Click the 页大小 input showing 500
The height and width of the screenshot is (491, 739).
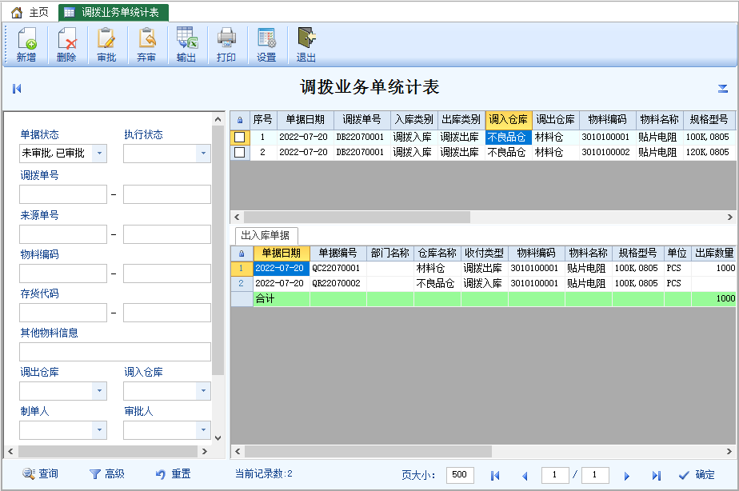(460, 475)
